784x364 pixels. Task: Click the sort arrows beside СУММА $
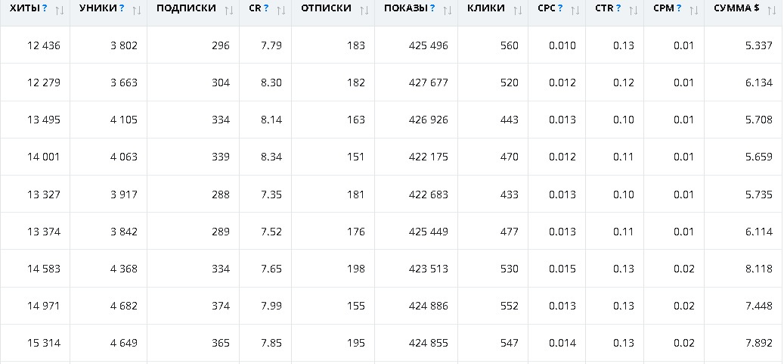[771, 10]
